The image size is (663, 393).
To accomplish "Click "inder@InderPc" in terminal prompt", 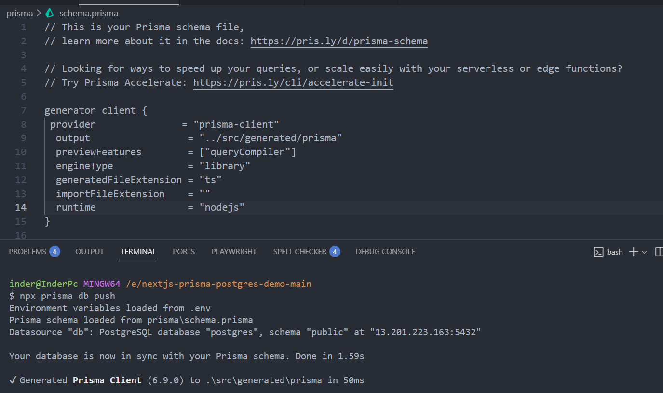I will [x=43, y=284].
